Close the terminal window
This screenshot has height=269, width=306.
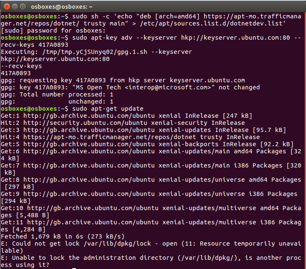point(6,6)
